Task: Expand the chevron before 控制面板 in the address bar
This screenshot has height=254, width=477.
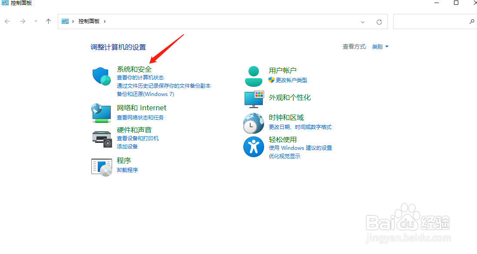Action: [x=73, y=21]
